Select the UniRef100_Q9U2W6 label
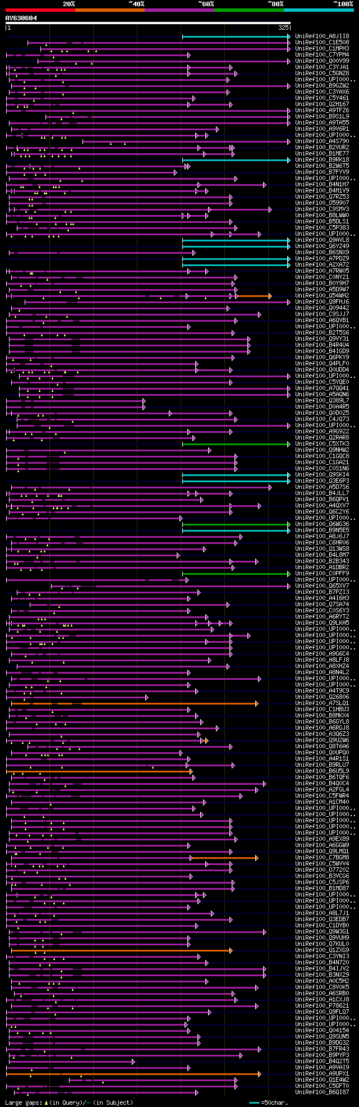 click(x=322, y=740)
